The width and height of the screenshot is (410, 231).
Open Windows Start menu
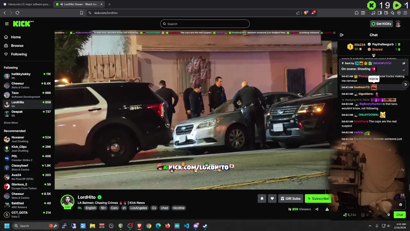pyautogui.click(x=7, y=226)
